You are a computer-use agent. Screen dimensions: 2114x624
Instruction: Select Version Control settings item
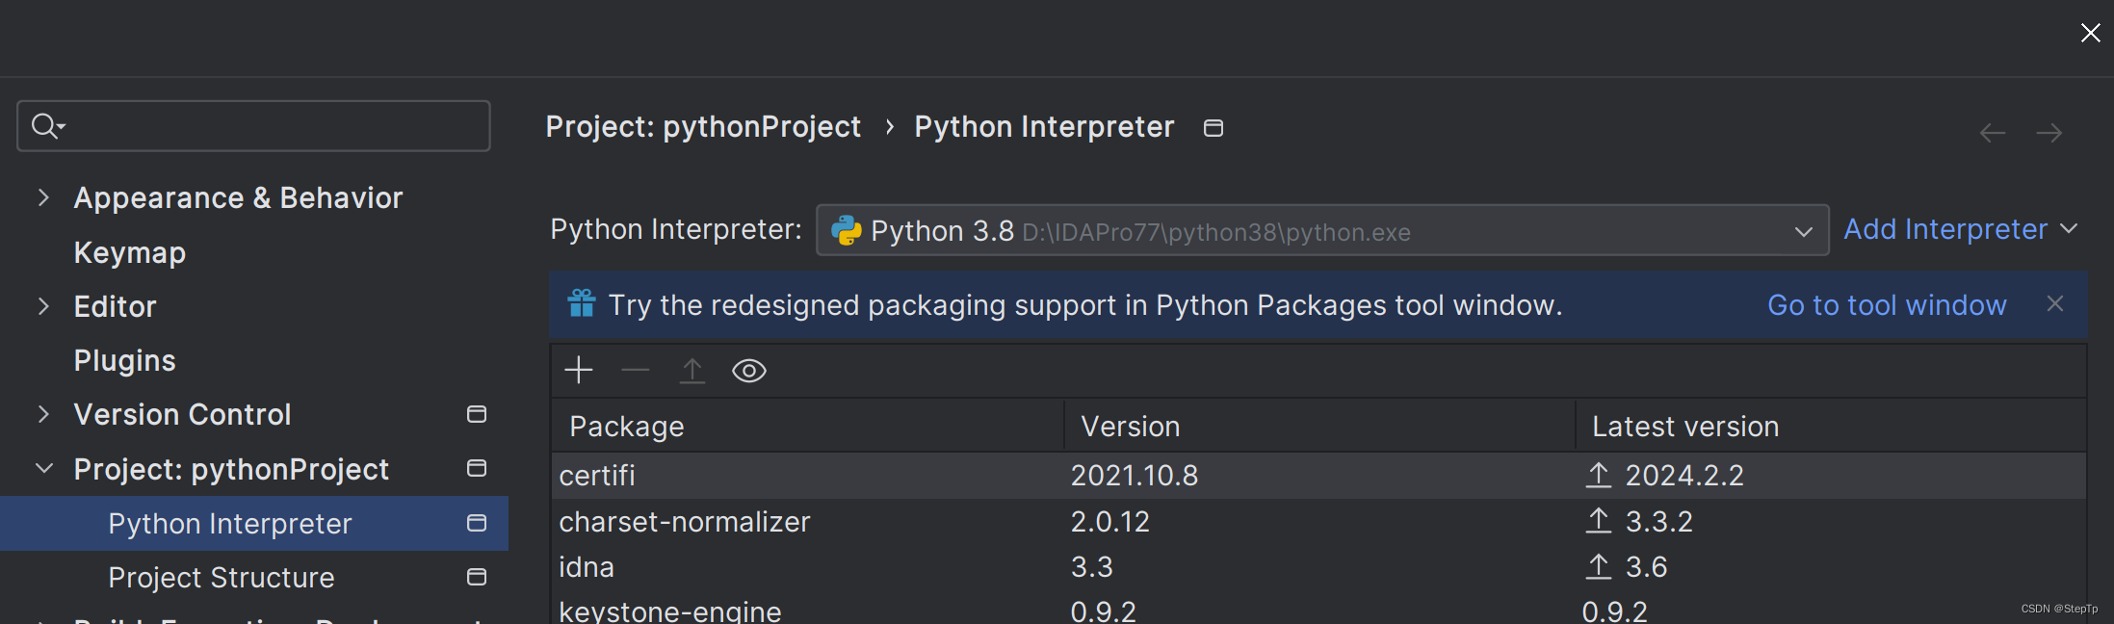(182, 414)
